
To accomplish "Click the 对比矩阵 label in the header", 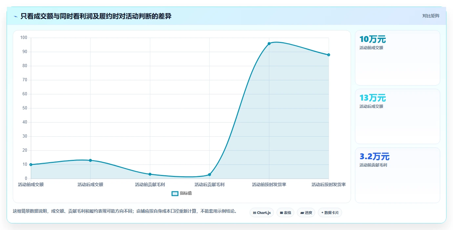I will tap(431, 16).
